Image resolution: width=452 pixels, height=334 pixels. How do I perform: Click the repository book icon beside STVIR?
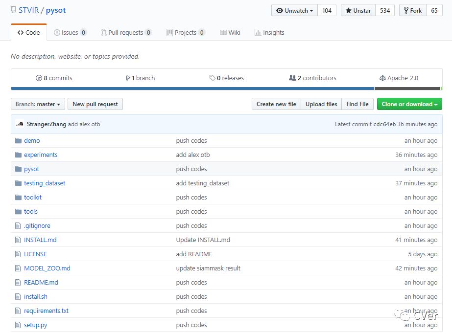point(13,10)
